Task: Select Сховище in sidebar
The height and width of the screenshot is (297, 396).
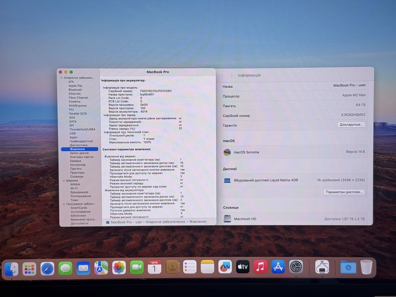Action: point(76,177)
